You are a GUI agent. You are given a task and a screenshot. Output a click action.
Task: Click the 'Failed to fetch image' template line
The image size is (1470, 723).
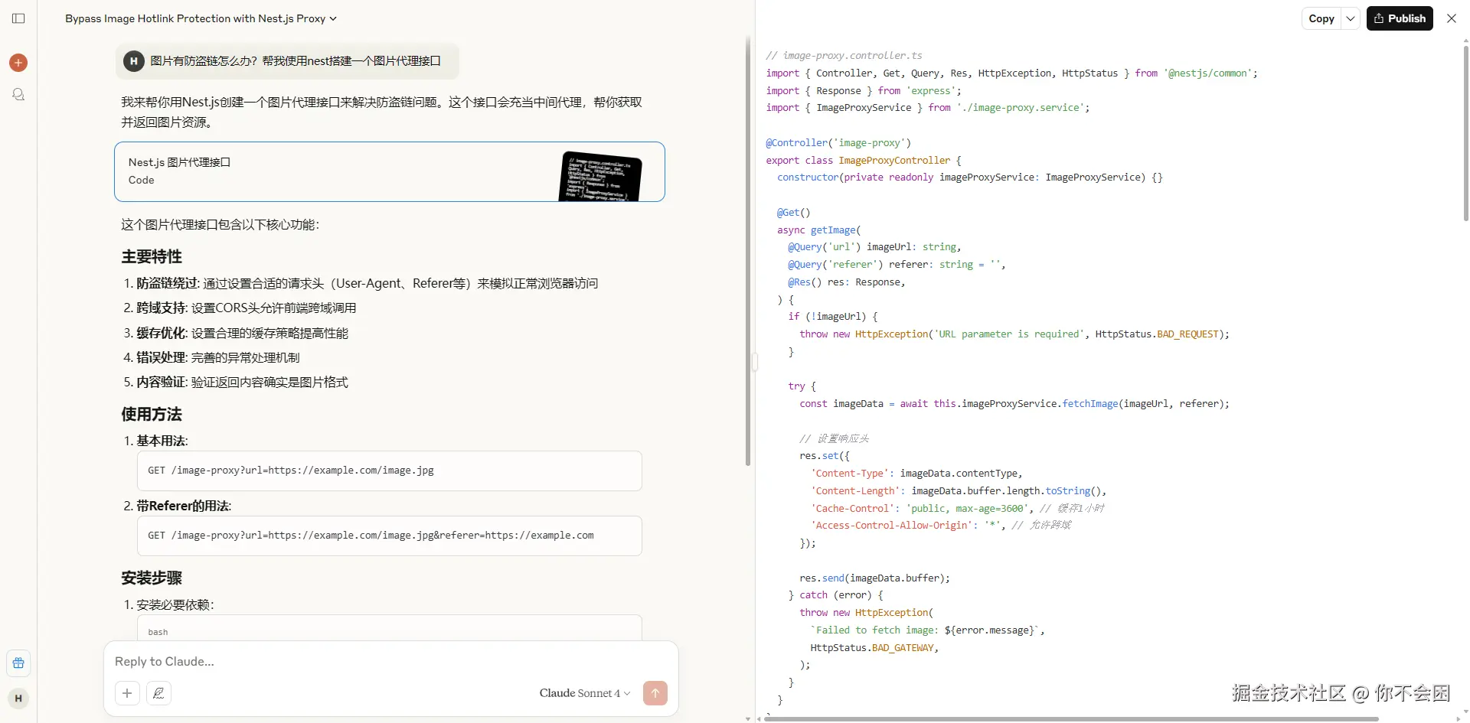(928, 630)
